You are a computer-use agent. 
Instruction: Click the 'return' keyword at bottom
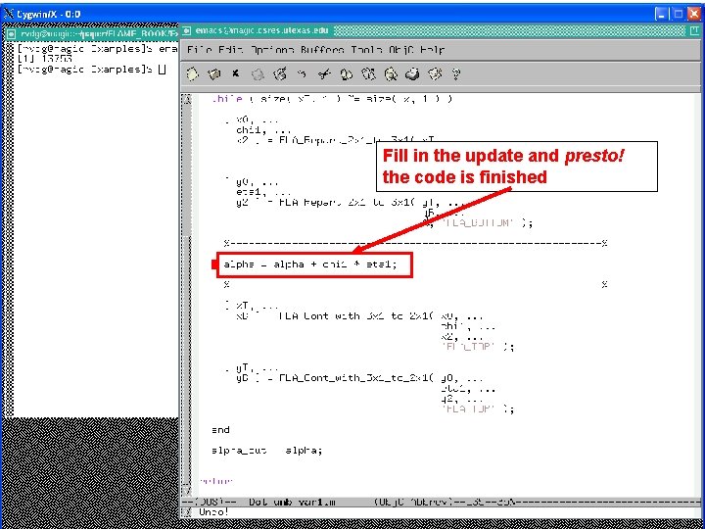[x=216, y=481]
